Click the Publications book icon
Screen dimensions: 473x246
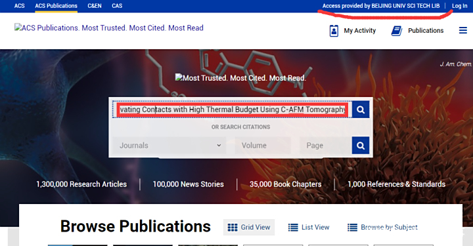coord(397,31)
